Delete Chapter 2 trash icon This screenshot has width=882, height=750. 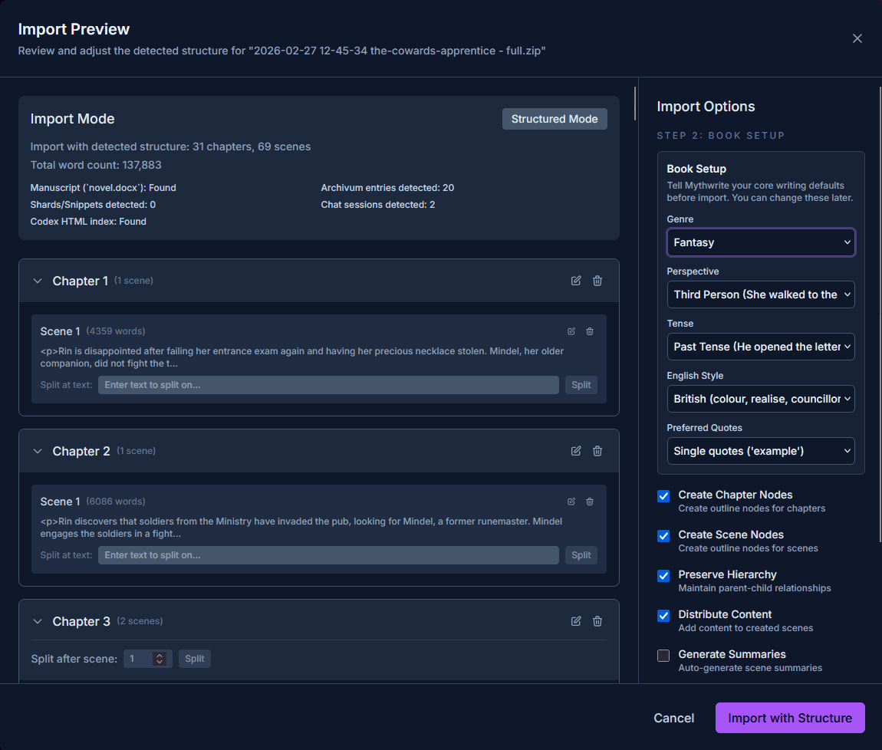tap(597, 451)
